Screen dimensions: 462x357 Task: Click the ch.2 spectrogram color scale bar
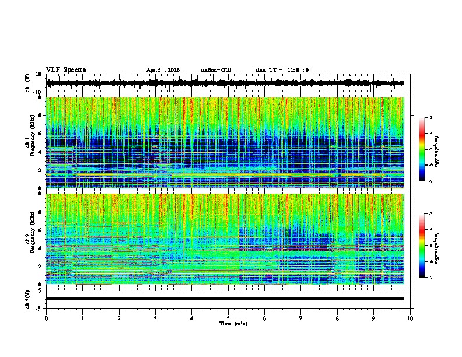(422, 246)
